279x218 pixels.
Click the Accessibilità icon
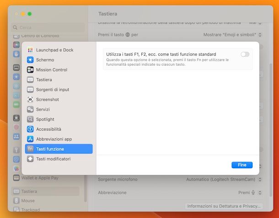pos(30,129)
